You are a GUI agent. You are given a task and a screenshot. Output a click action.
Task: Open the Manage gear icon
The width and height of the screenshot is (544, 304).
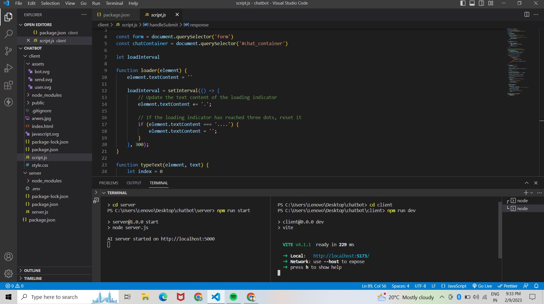8,273
